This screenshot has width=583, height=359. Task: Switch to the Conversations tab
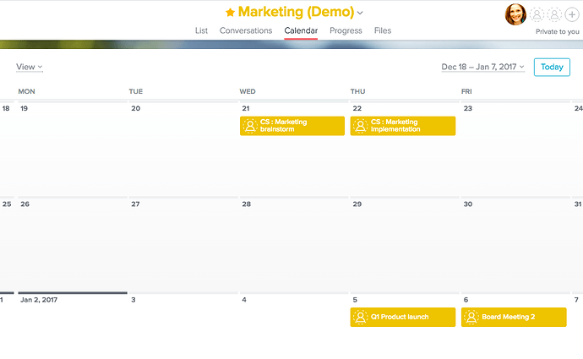pyautogui.click(x=246, y=30)
